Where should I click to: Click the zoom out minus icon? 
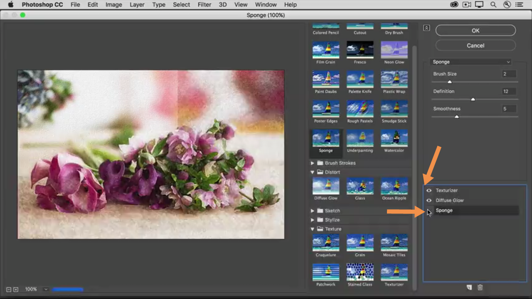pyautogui.click(x=9, y=289)
